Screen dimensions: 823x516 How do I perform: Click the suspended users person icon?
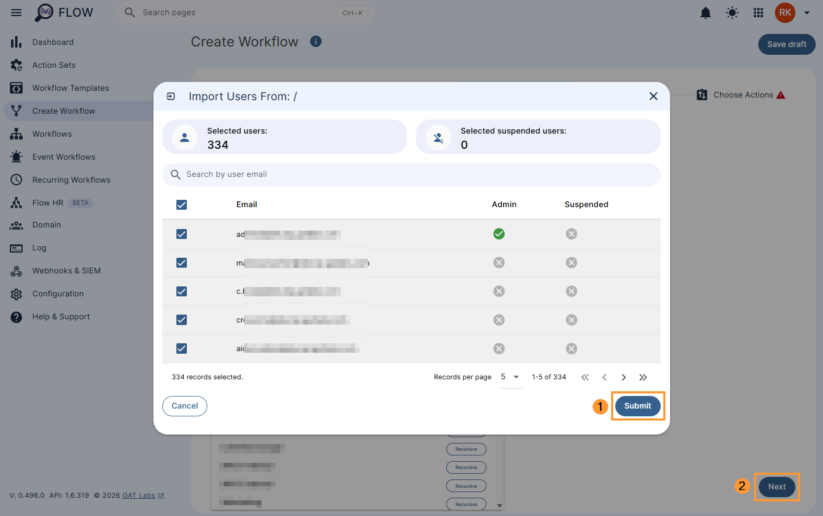438,138
